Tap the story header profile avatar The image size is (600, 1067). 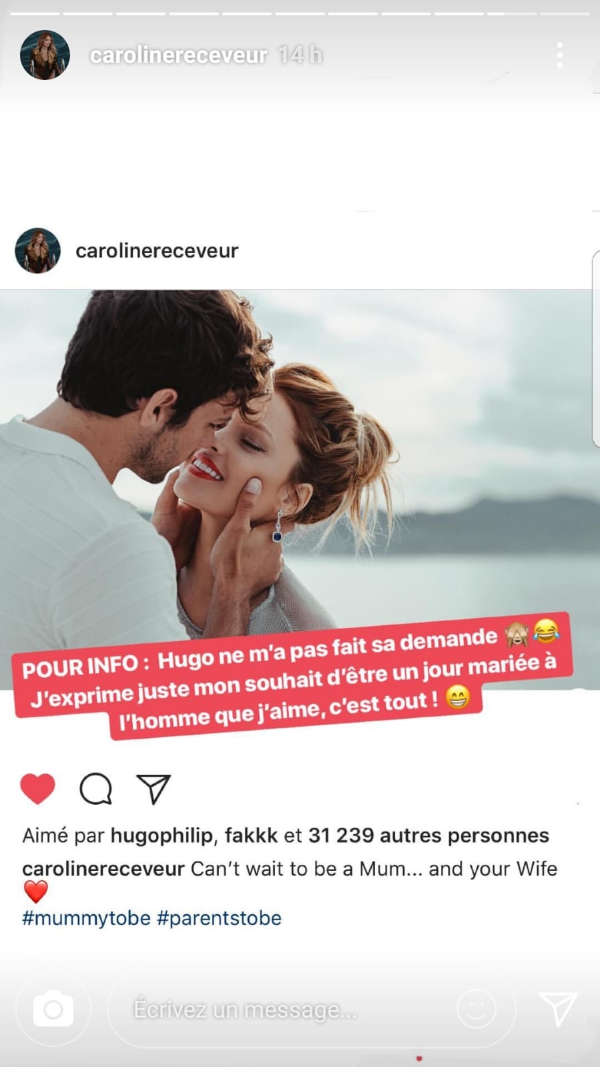pyautogui.click(x=45, y=55)
